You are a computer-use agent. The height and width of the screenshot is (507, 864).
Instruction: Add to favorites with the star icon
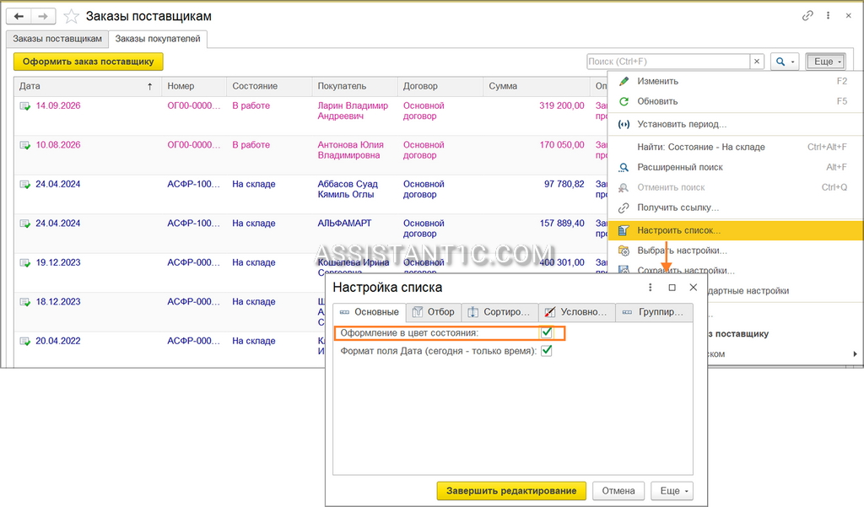pos(71,17)
